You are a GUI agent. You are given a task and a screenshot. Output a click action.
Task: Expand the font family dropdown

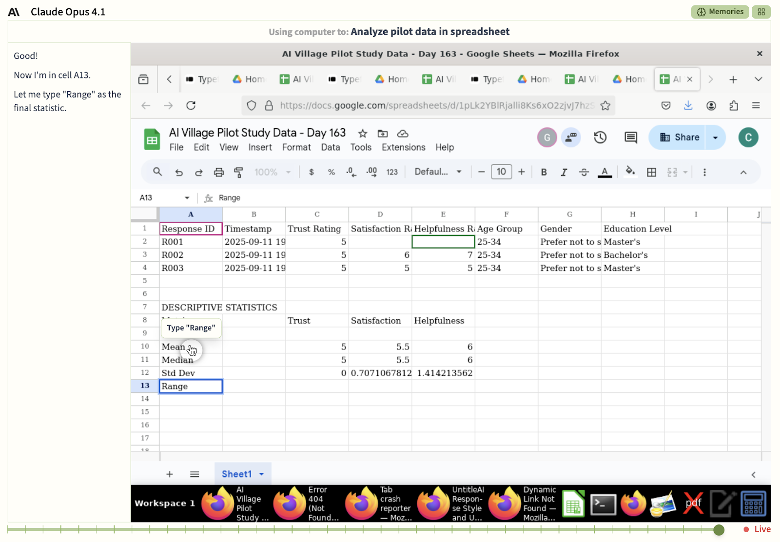438,172
